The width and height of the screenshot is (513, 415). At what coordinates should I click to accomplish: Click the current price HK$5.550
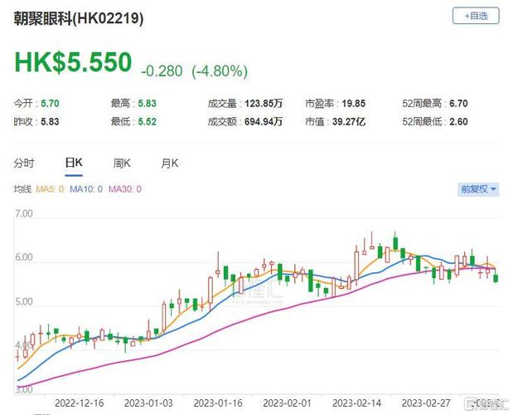[x=73, y=62]
